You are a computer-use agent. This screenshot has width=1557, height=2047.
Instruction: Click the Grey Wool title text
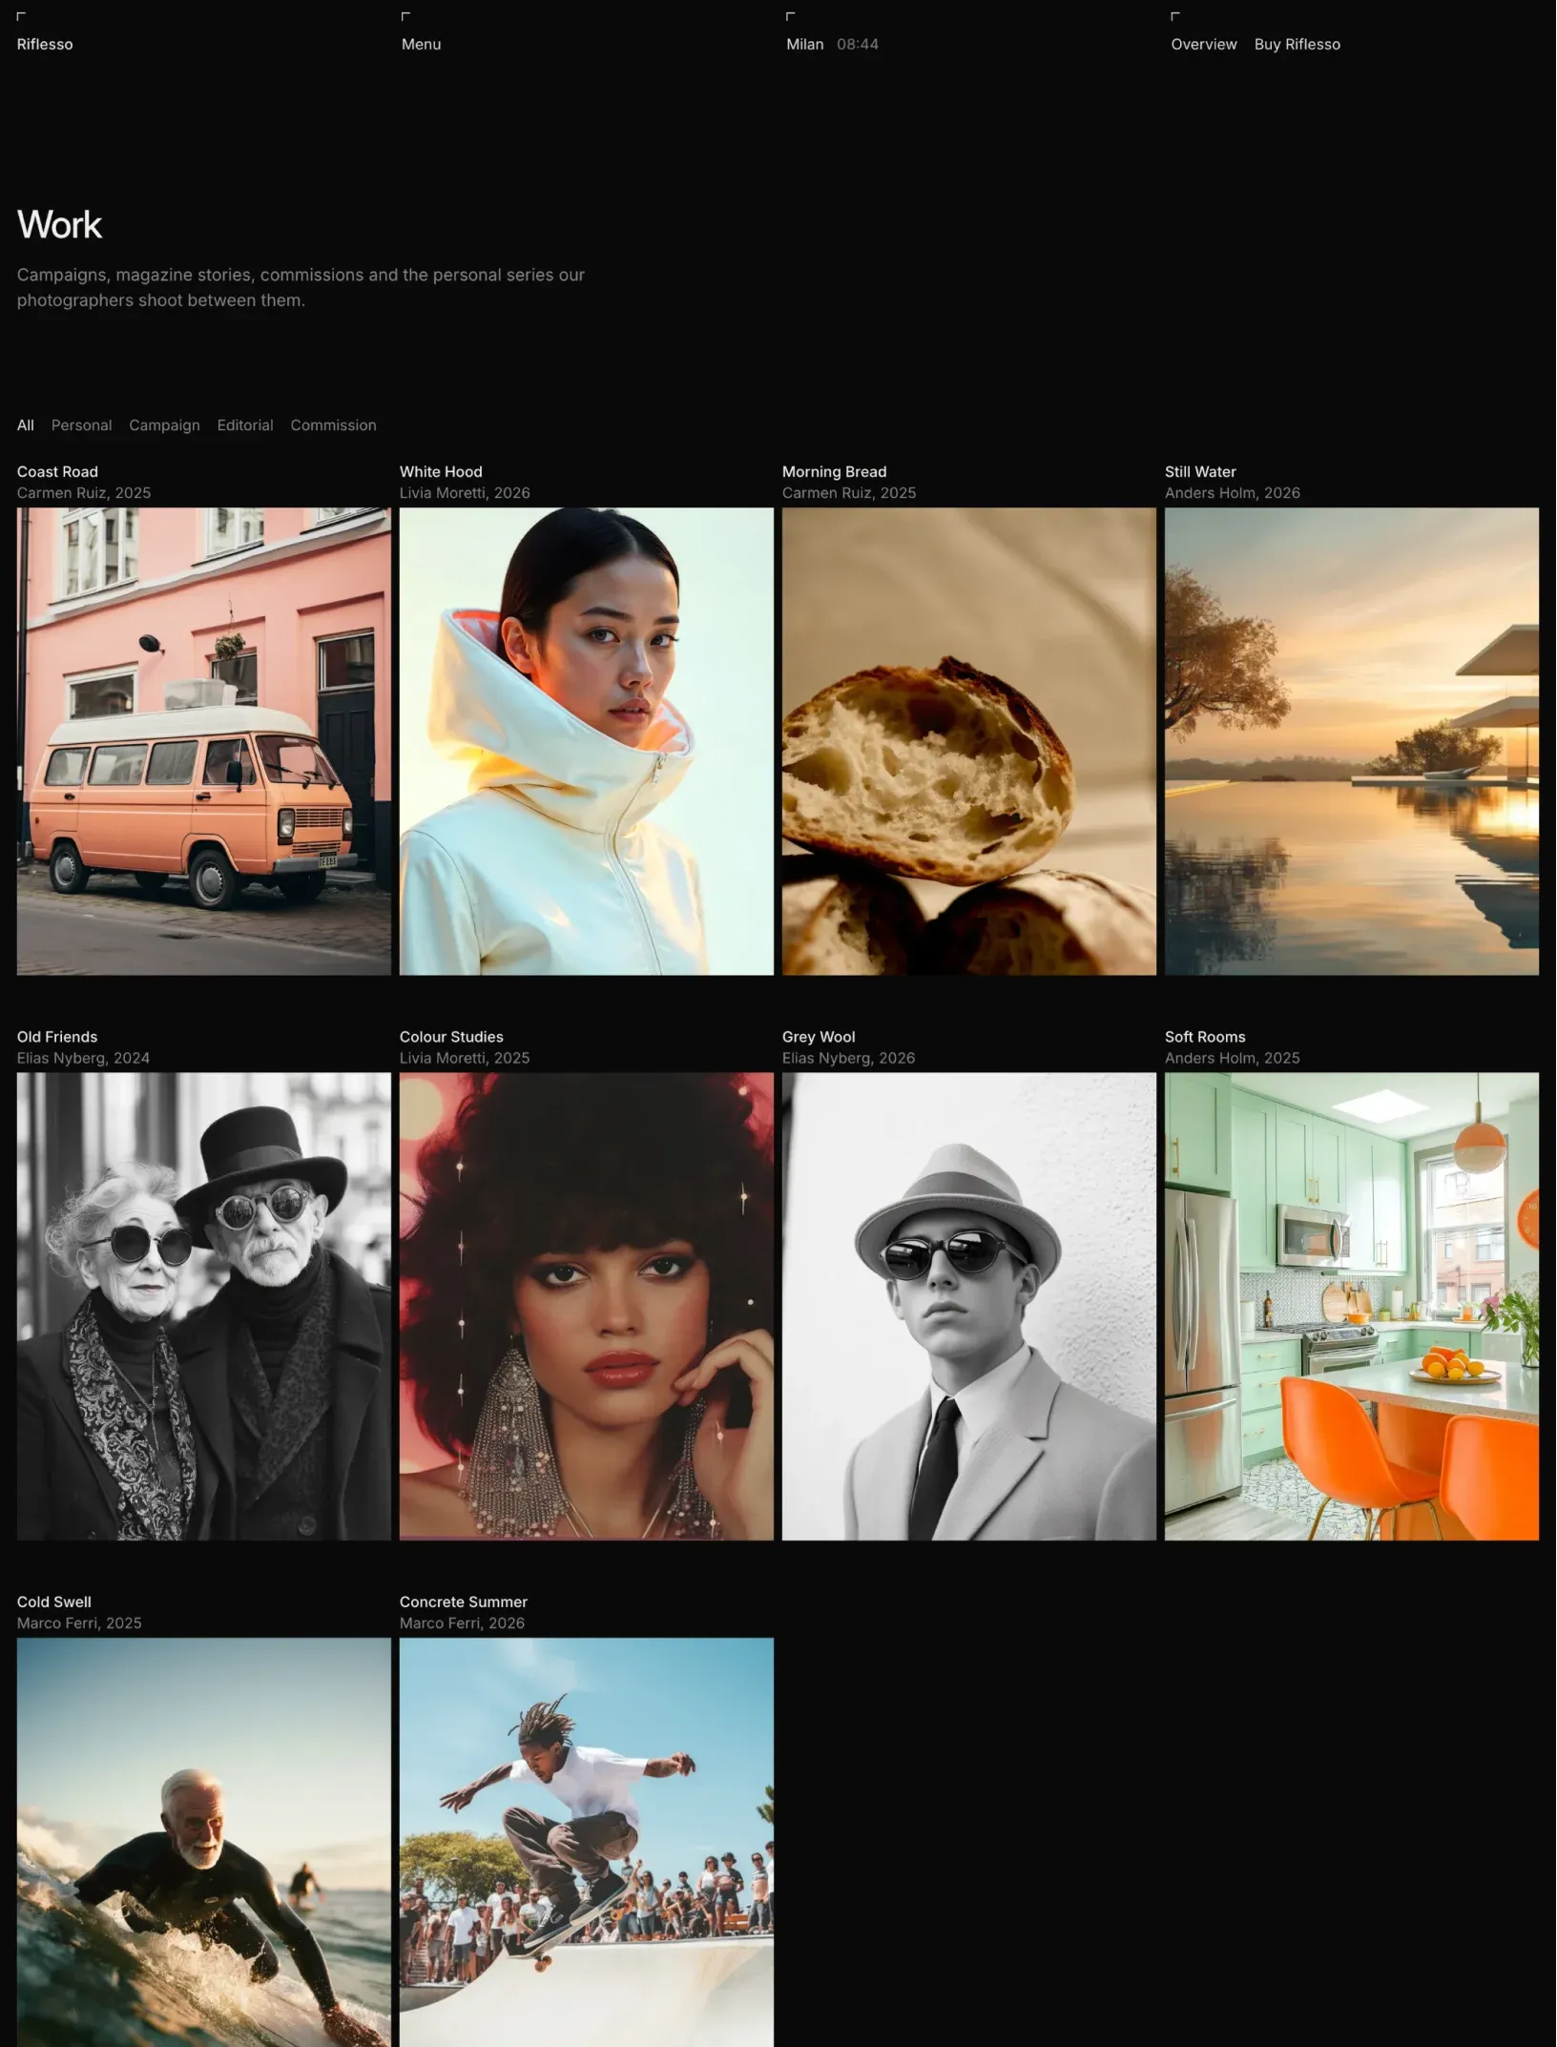coord(819,1037)
